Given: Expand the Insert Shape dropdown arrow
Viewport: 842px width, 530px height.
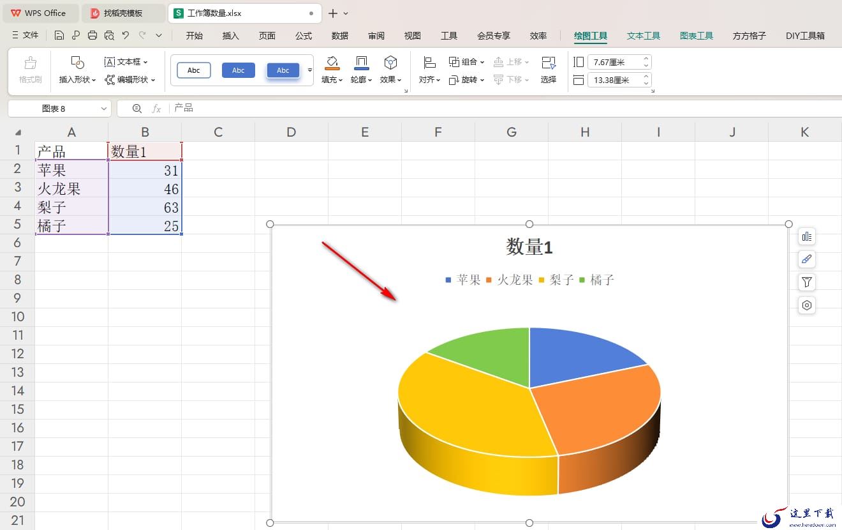Looking at the screenshot, I should click(x=94, y=80).
